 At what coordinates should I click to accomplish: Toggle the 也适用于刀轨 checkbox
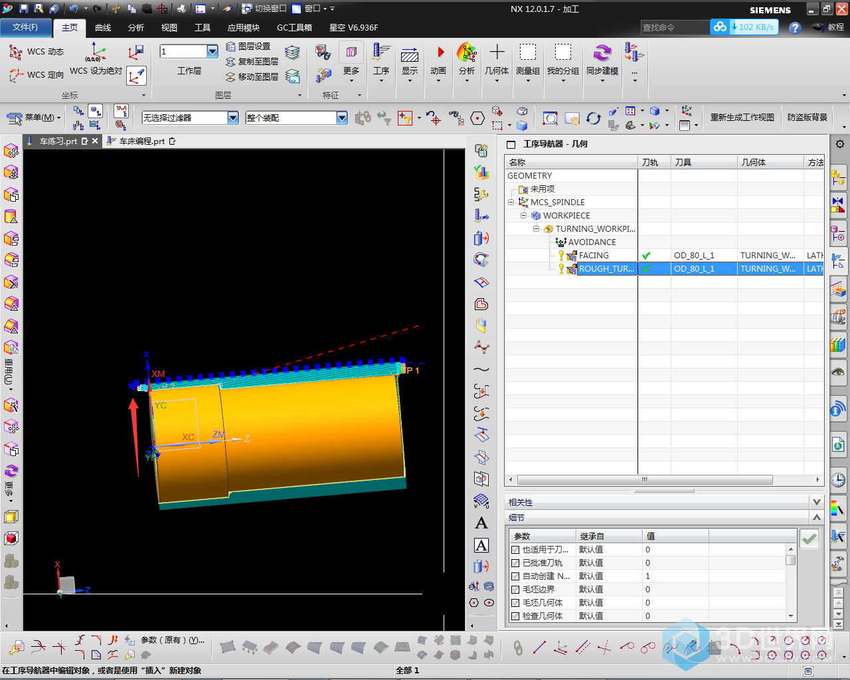pos(515,550)
